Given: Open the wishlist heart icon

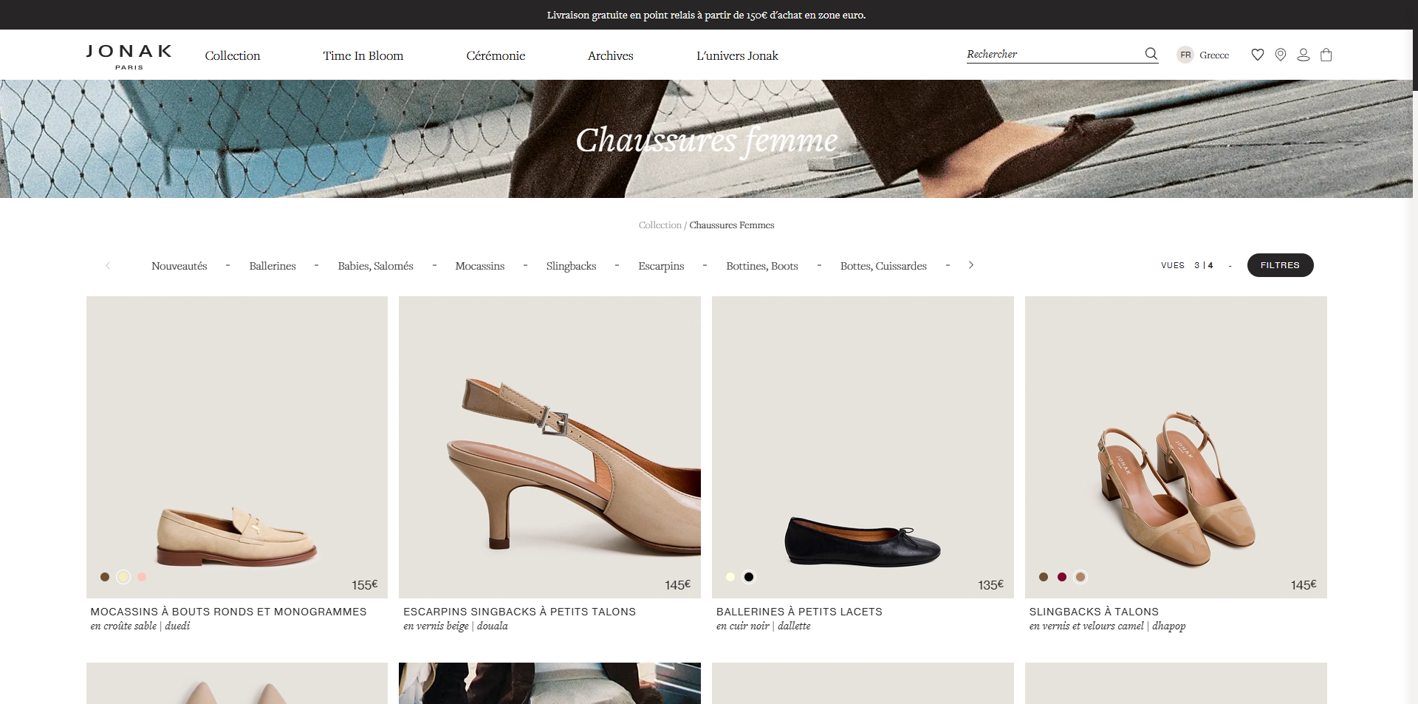Looking at the screenshot, I should coord(1258,55).
